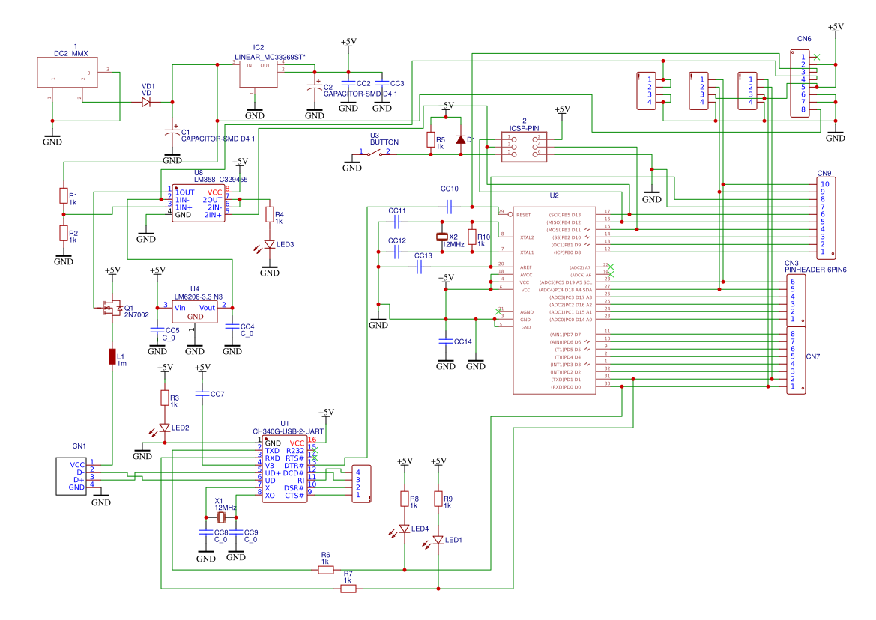Select the CC2 capacitor symbol
This screenshot has width=876, height=620.
348,84
